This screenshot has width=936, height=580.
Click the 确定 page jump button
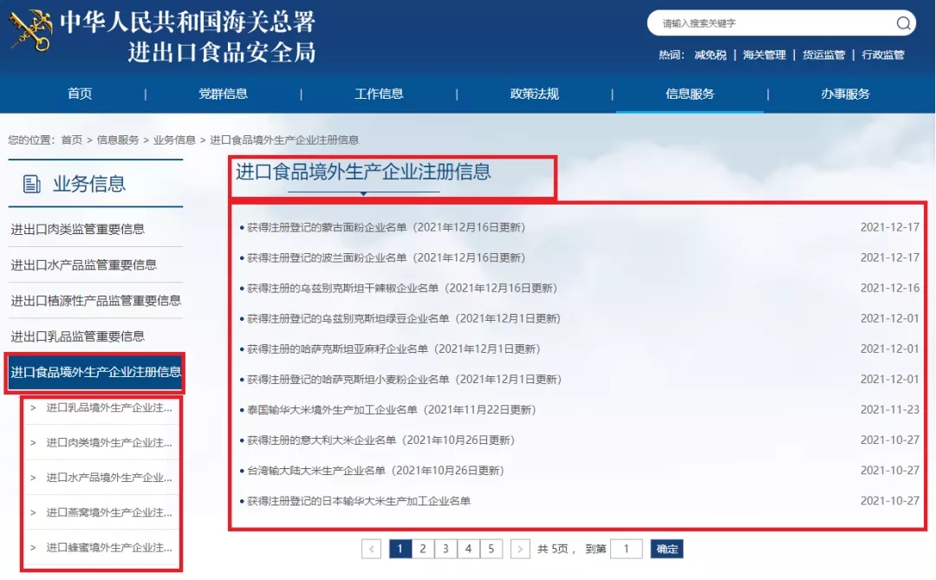point(666,549)
